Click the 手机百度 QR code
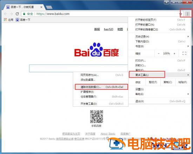 (96, 116)
